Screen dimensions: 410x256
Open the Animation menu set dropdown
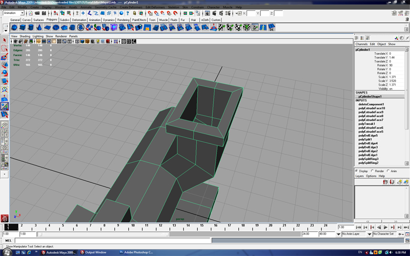(14, 13)
